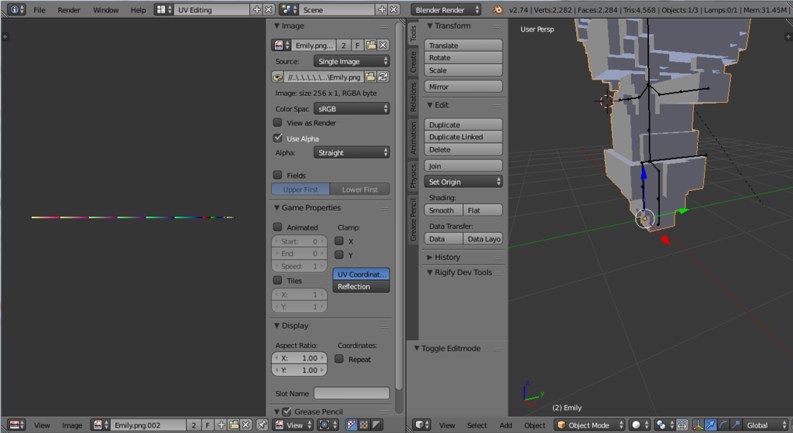Browse images icon in Image panel
The width and height of the screenshot is (793, 433).
(x=281, y=46)
